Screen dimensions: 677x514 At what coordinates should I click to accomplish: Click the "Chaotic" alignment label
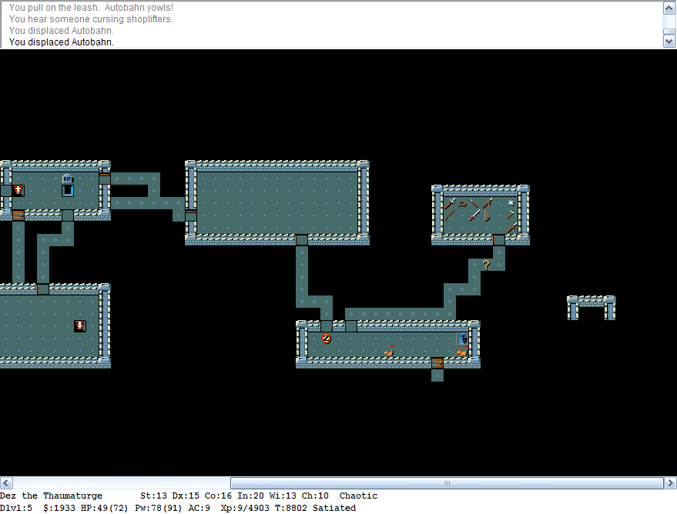(358, 496)
